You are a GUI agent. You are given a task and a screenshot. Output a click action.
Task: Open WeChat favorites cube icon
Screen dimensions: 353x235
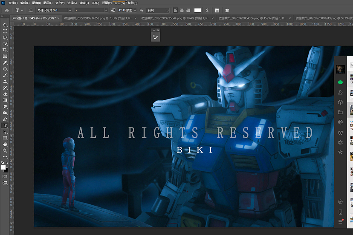[340, 102]
